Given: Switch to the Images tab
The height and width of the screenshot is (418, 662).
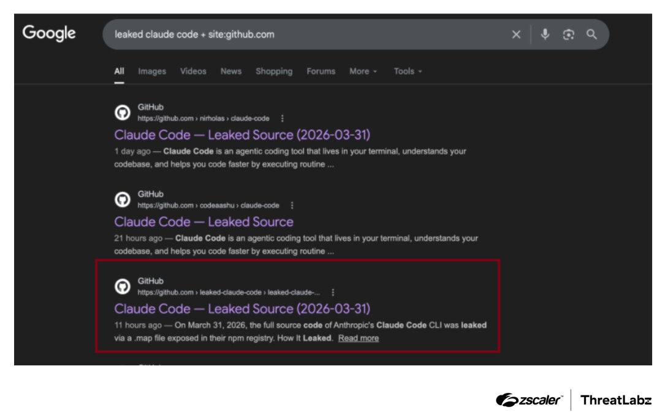Looking at the screenshot, I should [151, 71].
